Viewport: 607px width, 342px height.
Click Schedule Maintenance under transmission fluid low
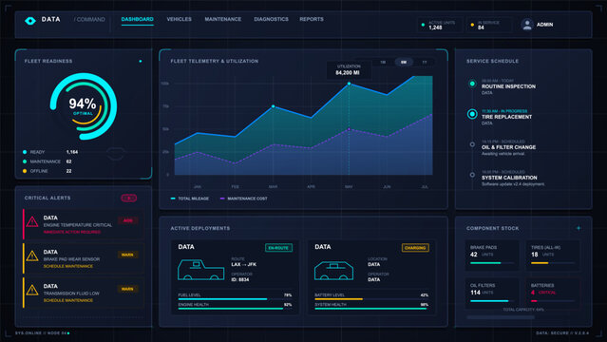click(68, 300)
